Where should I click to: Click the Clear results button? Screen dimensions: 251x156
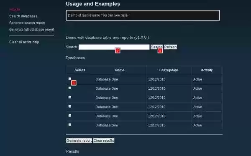click(104, 141)
